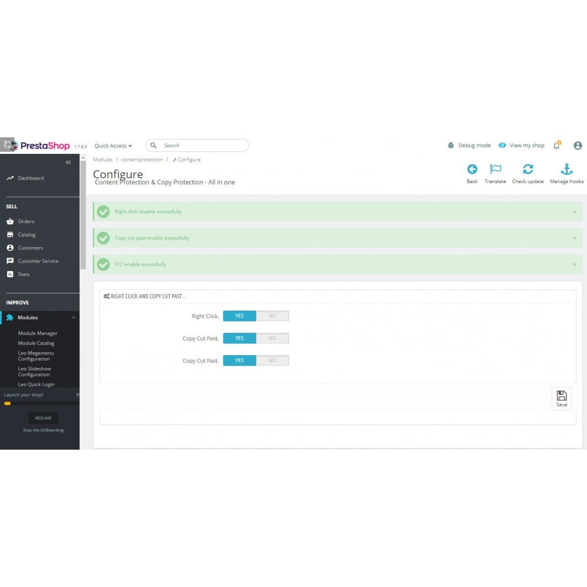Open Module Catalog submenu item
Image resolution: width=587 pixels, height=587 pixels.
(36, 343)
